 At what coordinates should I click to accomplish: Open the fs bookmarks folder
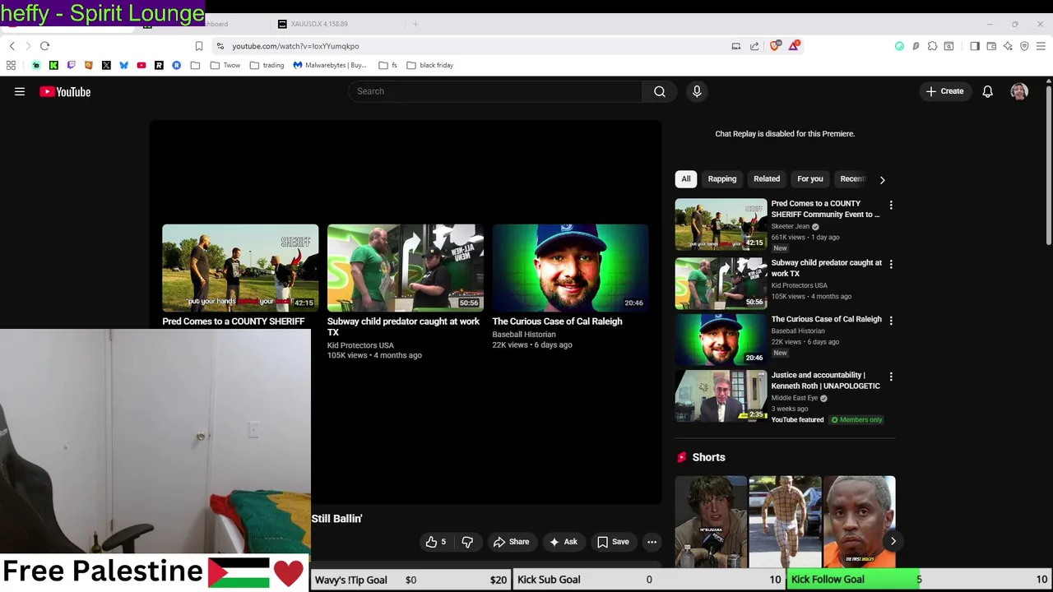pos(387,65)
